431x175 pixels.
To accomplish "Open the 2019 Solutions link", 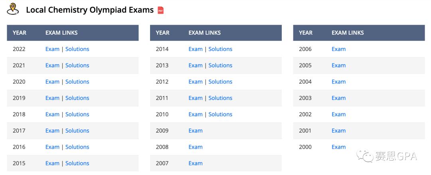I will point(77,98).
